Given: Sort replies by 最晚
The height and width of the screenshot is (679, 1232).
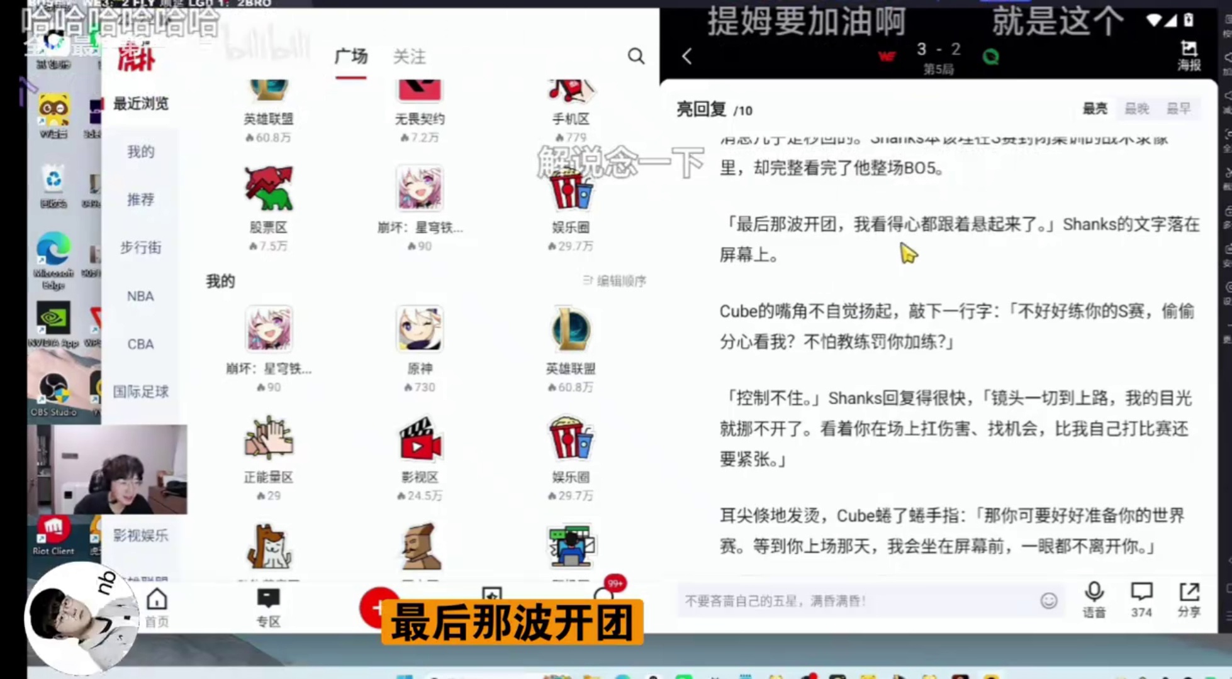Looking at the screenshot, I should (1137, 109).
